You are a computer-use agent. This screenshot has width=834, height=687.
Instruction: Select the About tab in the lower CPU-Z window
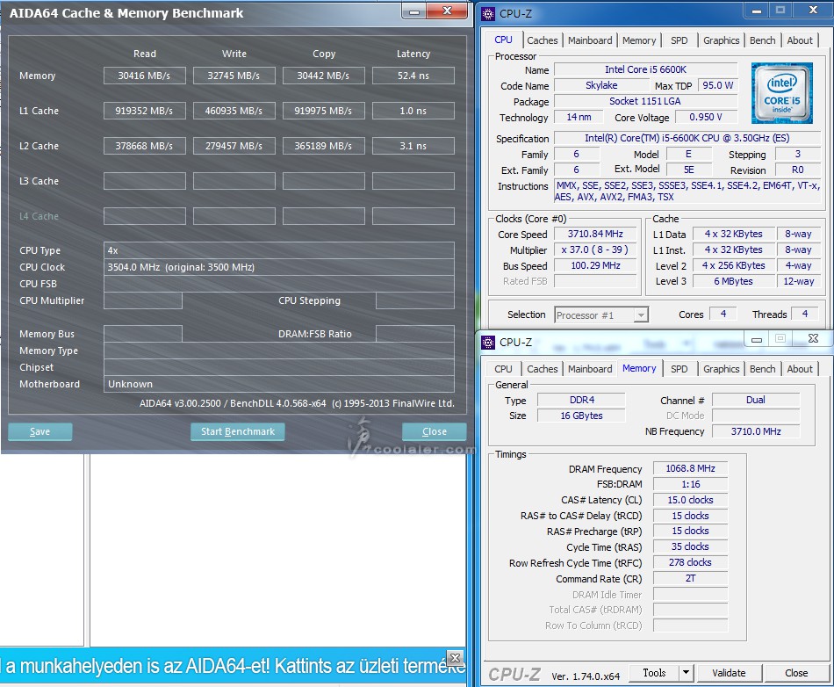(800, 369)
